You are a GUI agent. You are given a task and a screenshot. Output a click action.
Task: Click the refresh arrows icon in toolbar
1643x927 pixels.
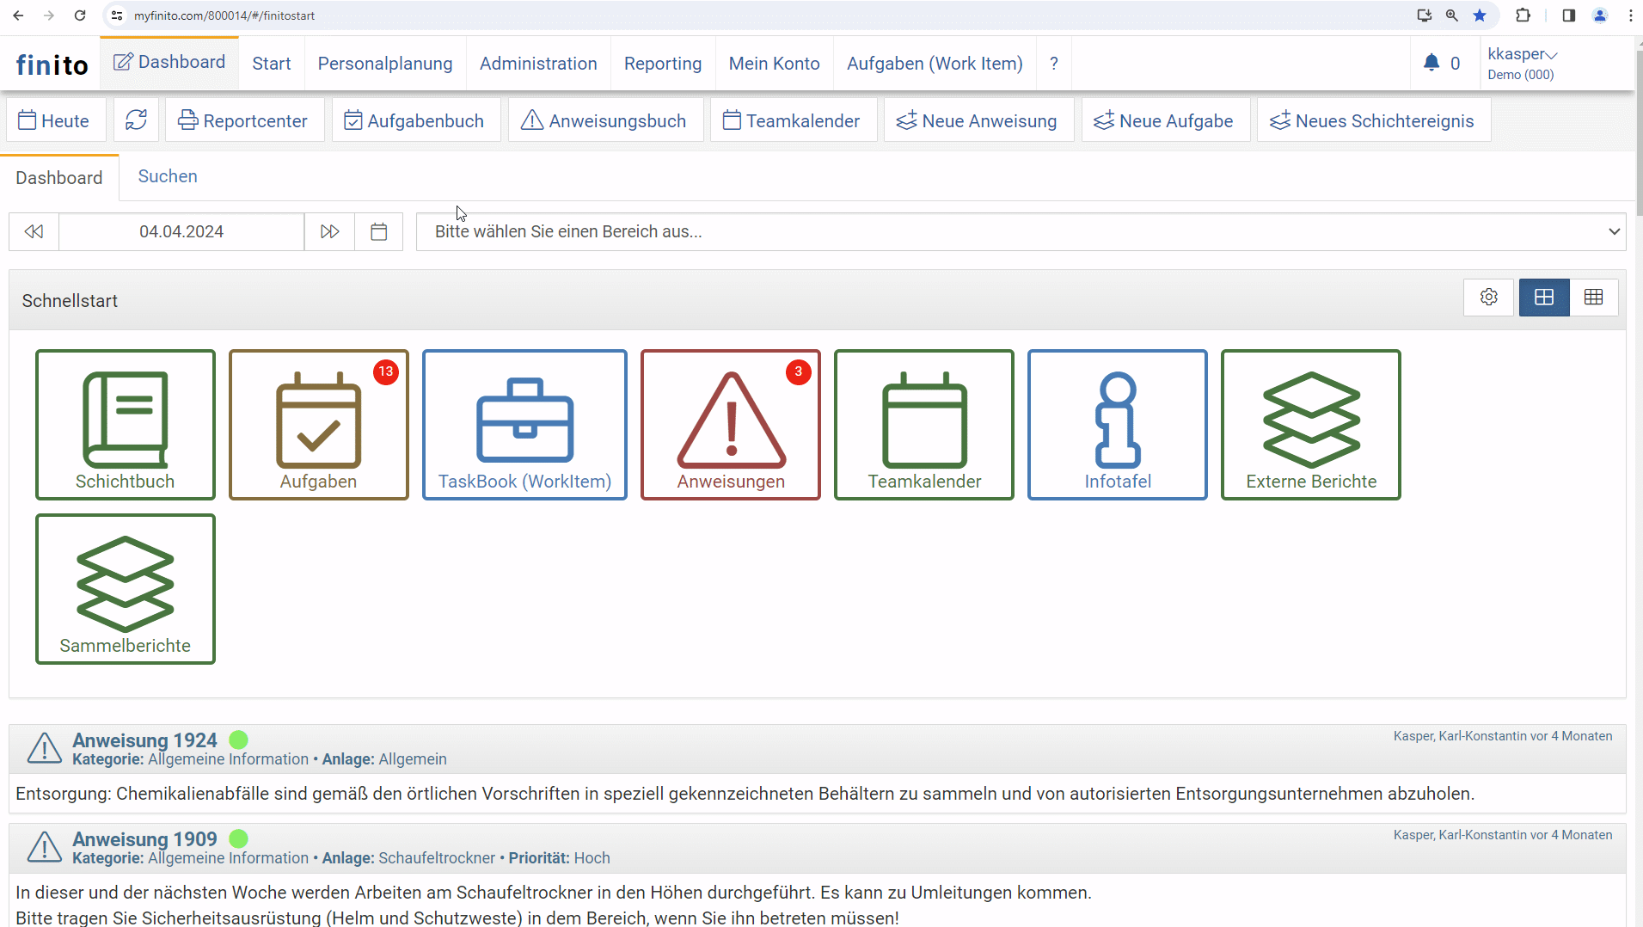click(x=136, y=120)
